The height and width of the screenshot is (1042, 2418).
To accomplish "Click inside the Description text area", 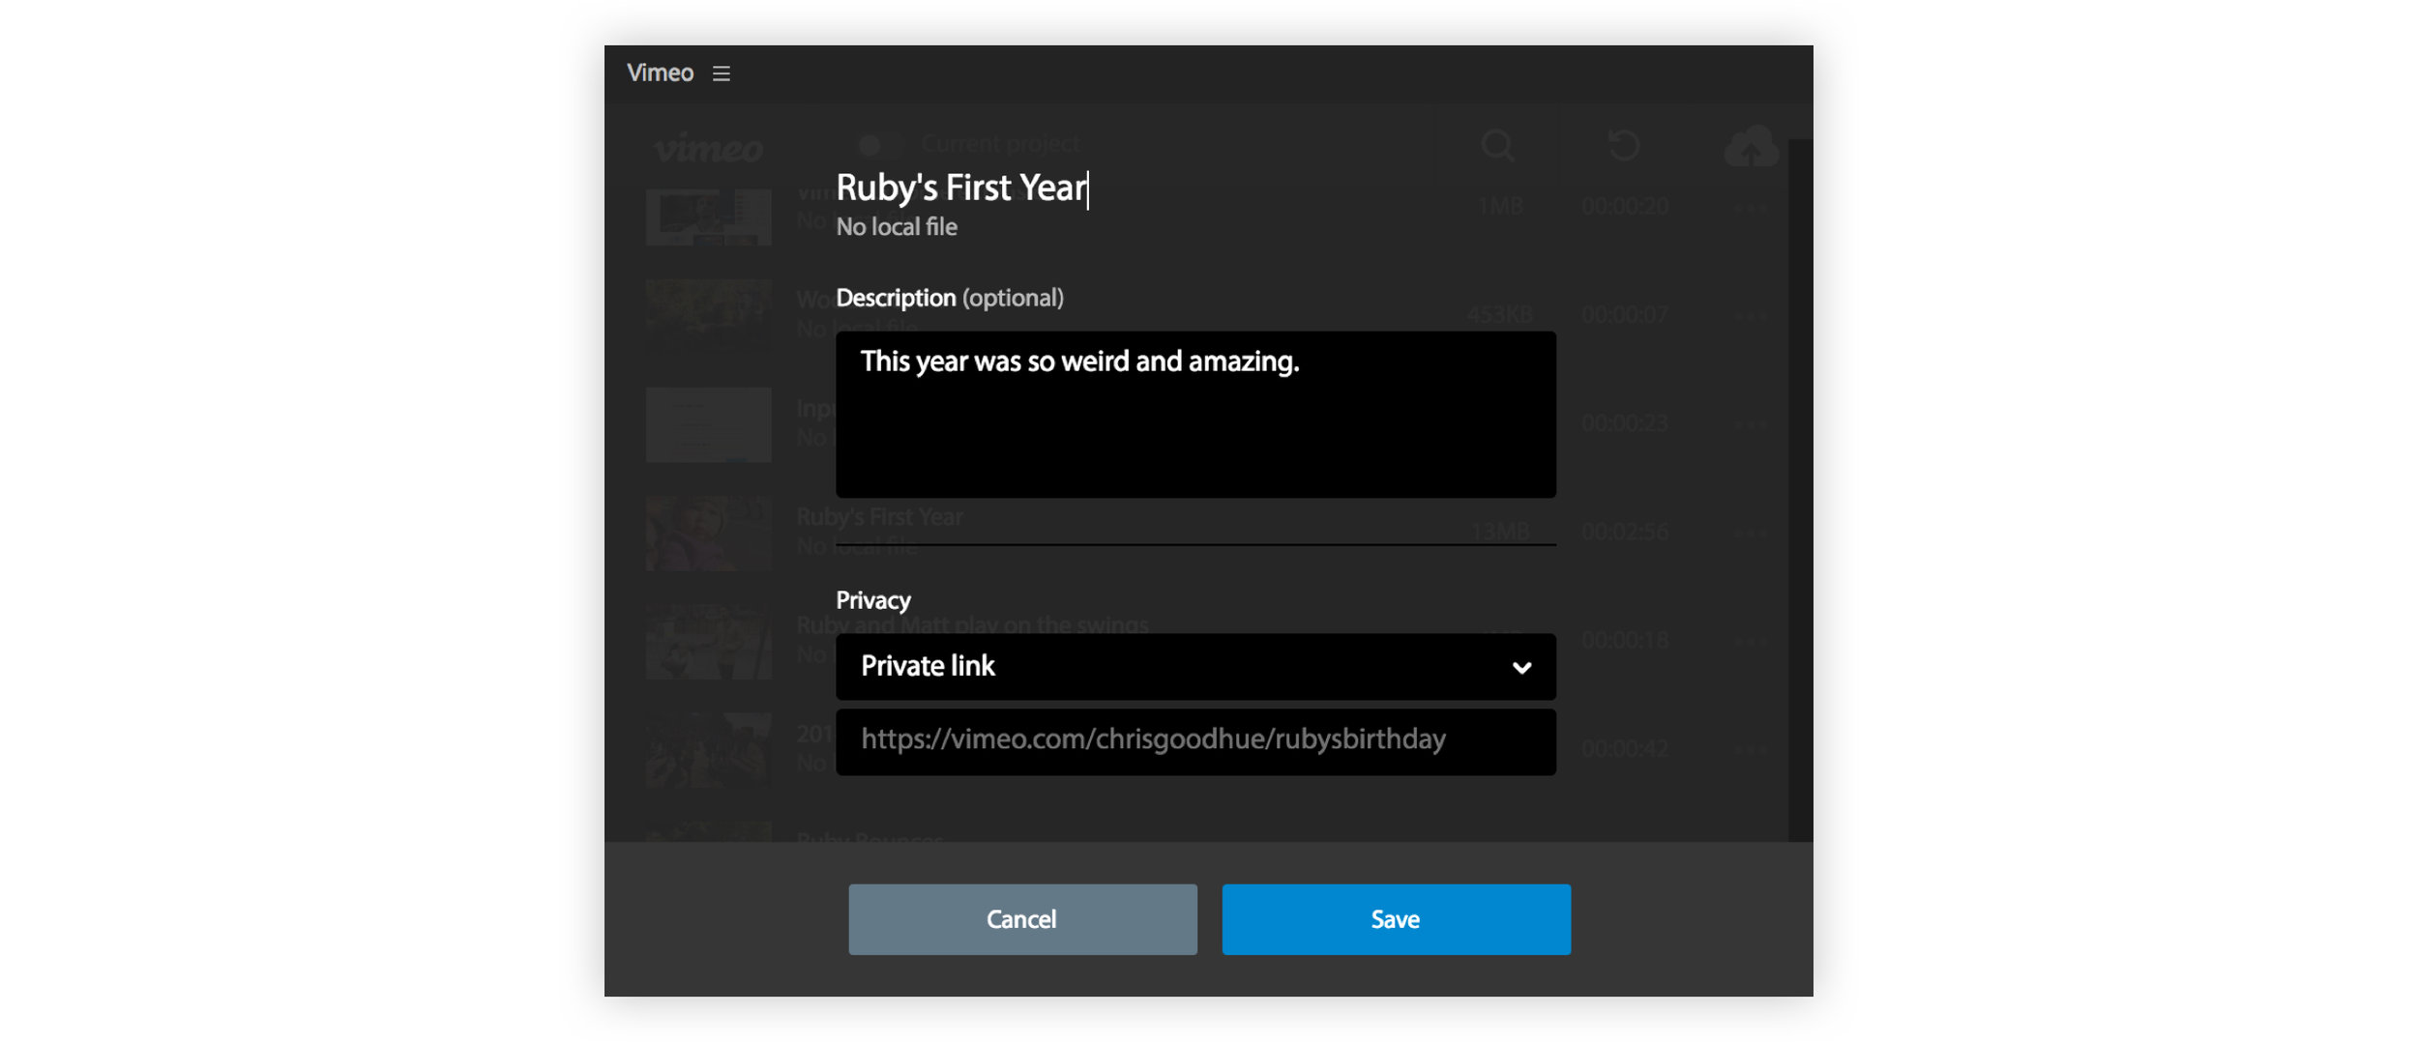I will 1195,415.
